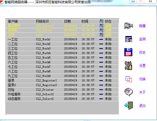157x121 pixels.
Task: Click the floppy disk history icon
Action: click(x=128, y=52)
